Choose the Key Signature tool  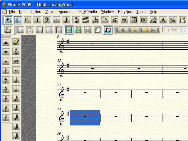[x=28, y=20]
